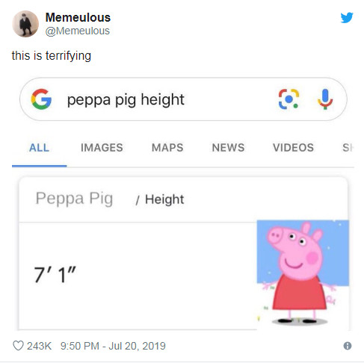Viewport: 364px width, 363px height.
Task: Like the tweet with heart icon
Action: 18,346
